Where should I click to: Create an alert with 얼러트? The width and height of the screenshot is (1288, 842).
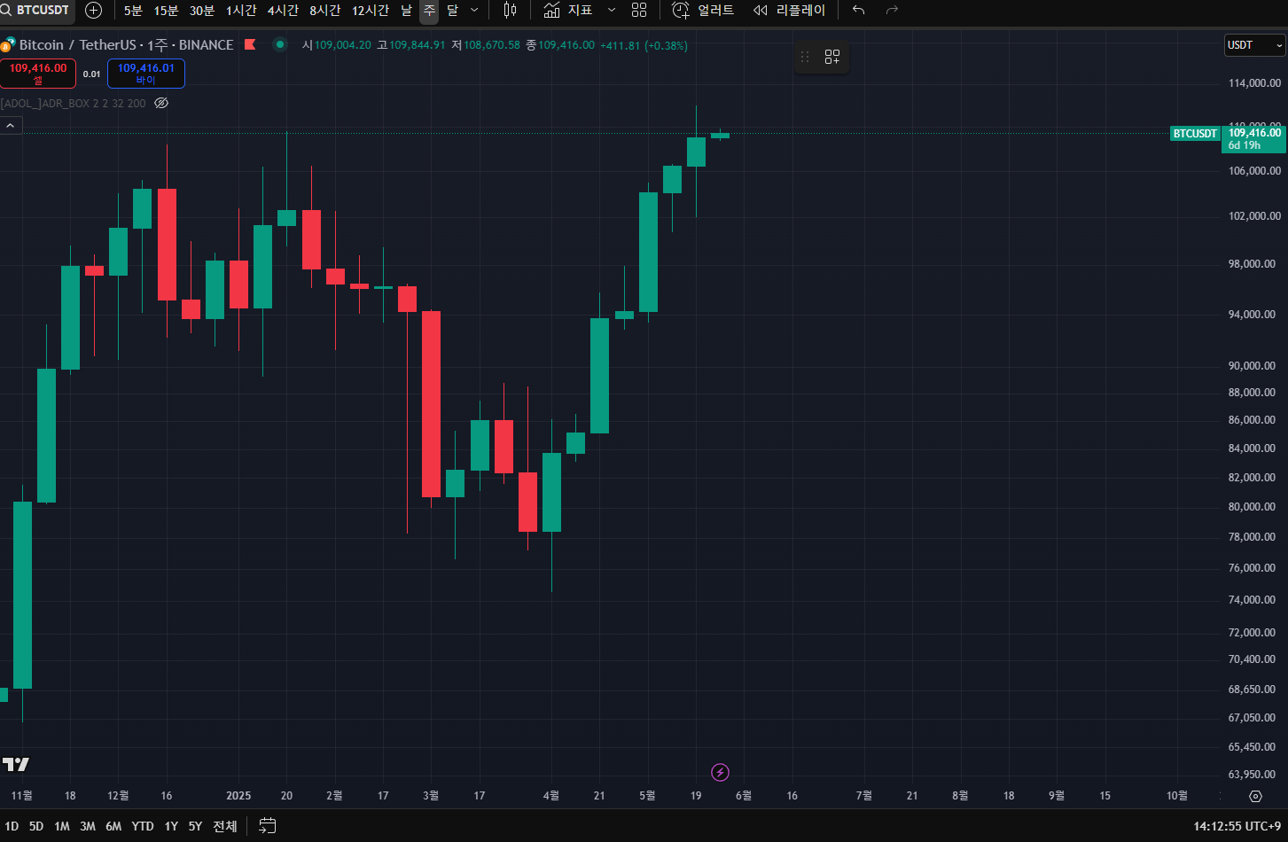point(704,11)
